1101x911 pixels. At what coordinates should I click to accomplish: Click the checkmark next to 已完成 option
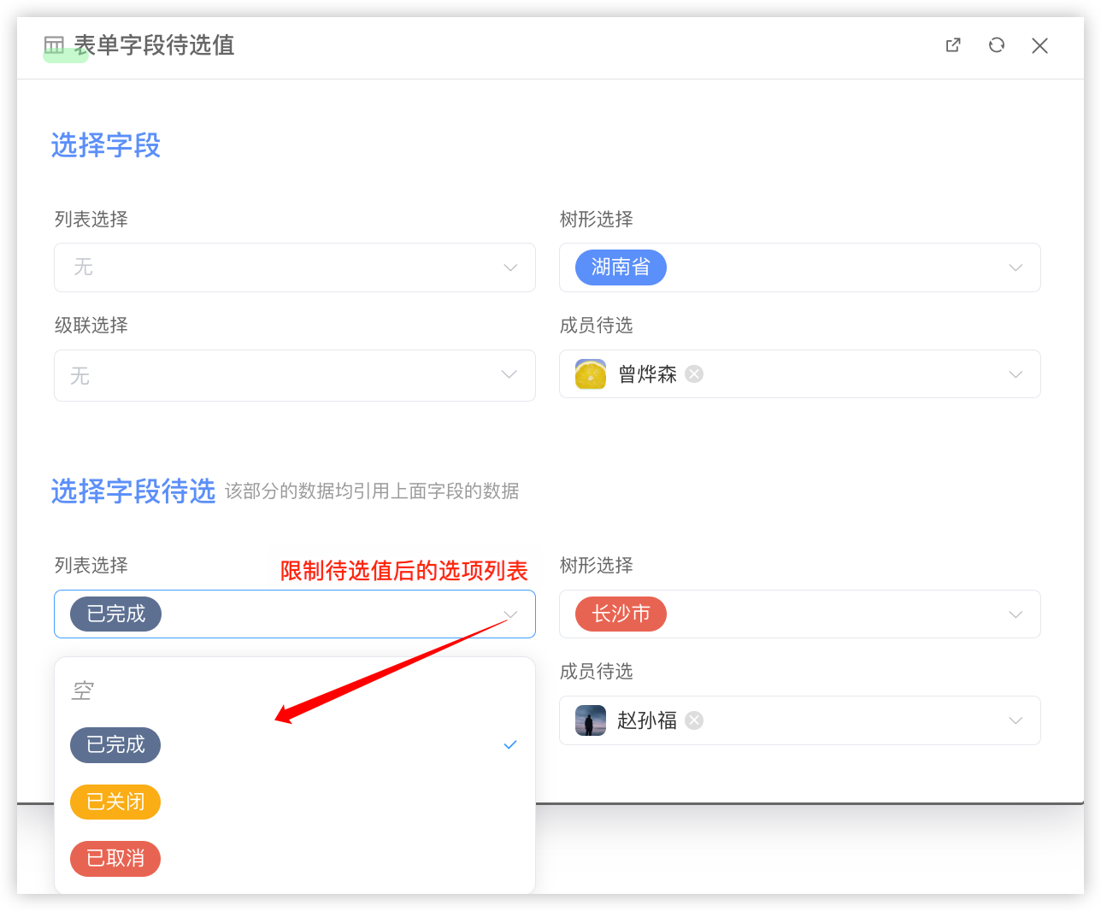coord(510,745)
